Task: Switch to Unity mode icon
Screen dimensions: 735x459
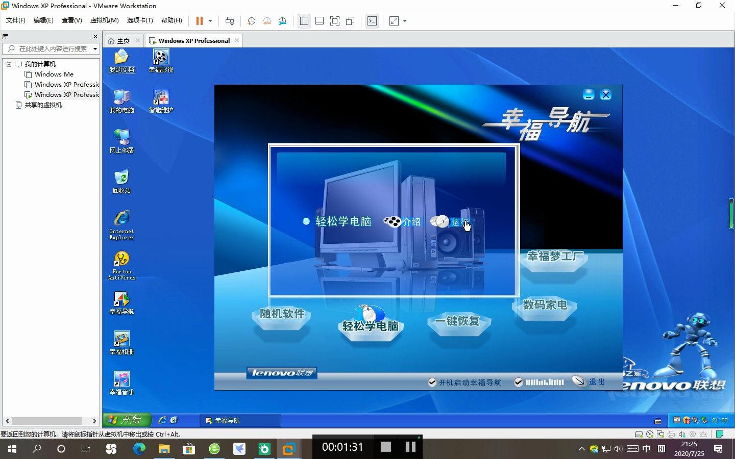Action: [350, 21]
